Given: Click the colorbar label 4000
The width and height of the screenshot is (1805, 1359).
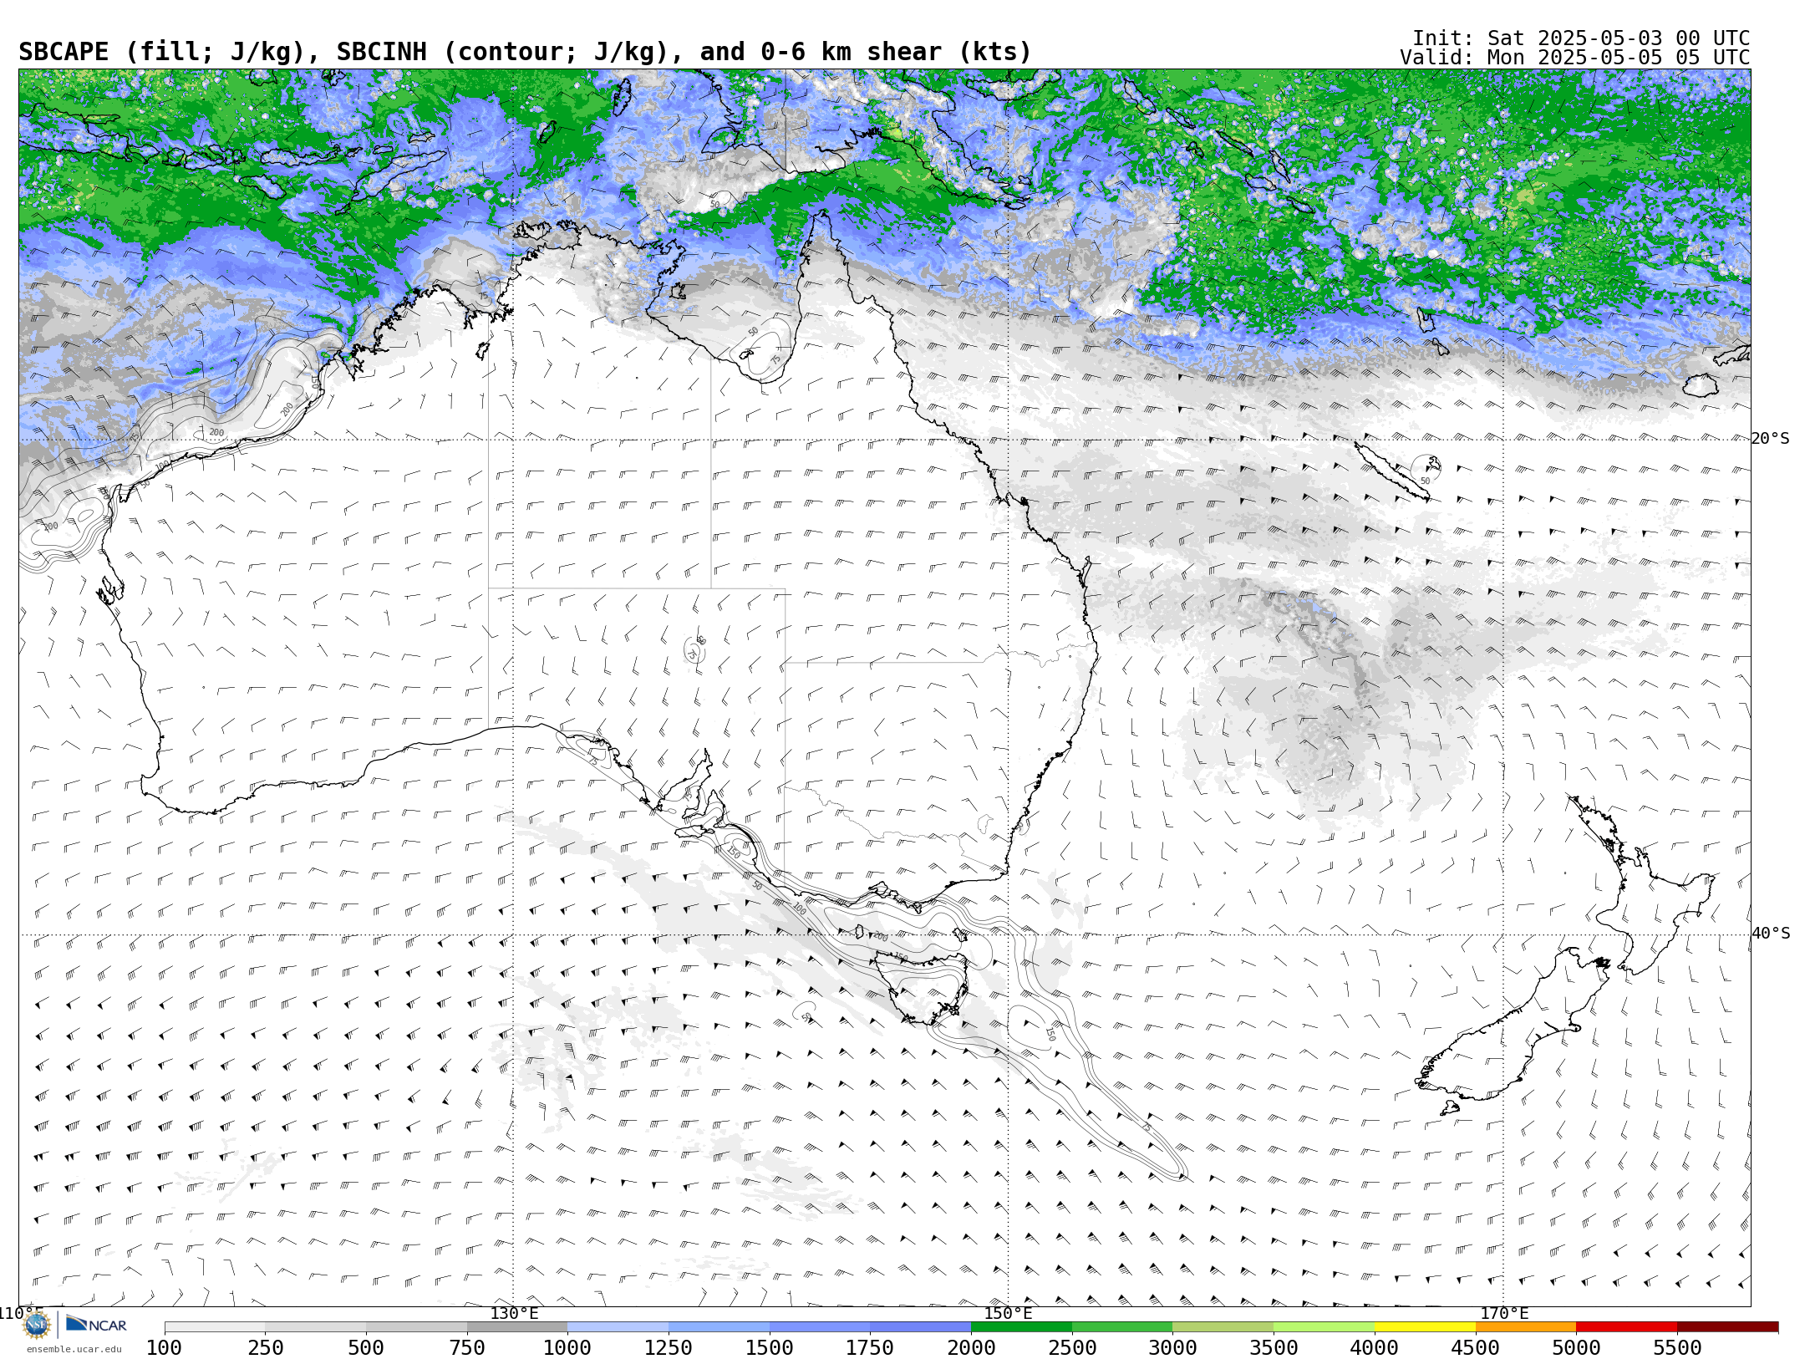Looking at the screenshot, I should pyautogui.click(x=1375, y=1348).
